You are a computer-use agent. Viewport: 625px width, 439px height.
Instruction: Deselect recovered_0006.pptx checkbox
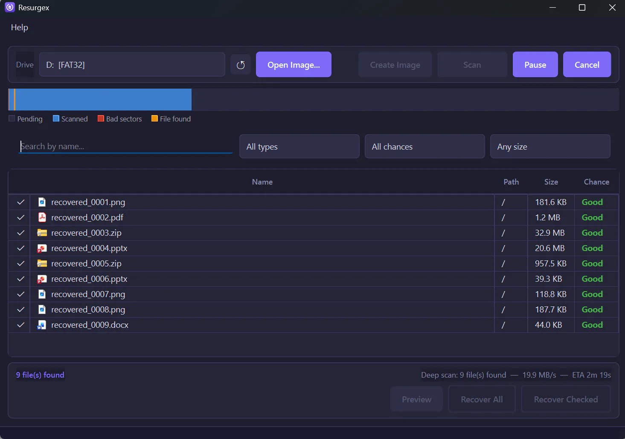[20, 279]
